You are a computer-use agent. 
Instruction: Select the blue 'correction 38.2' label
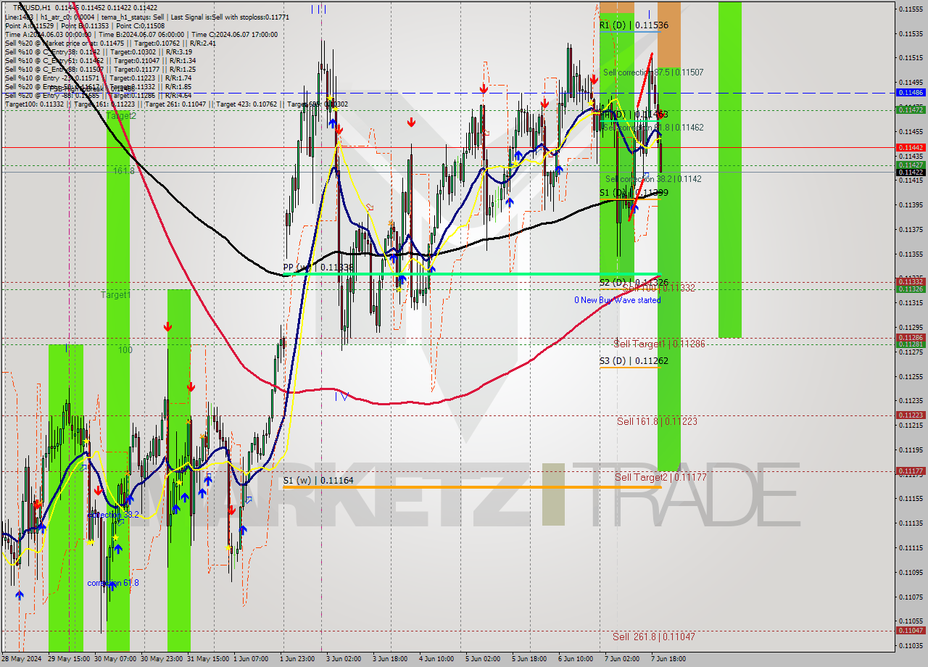pos(113,515)
